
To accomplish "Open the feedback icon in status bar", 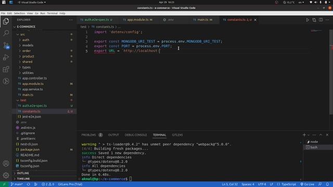I will tap(320, 184).
